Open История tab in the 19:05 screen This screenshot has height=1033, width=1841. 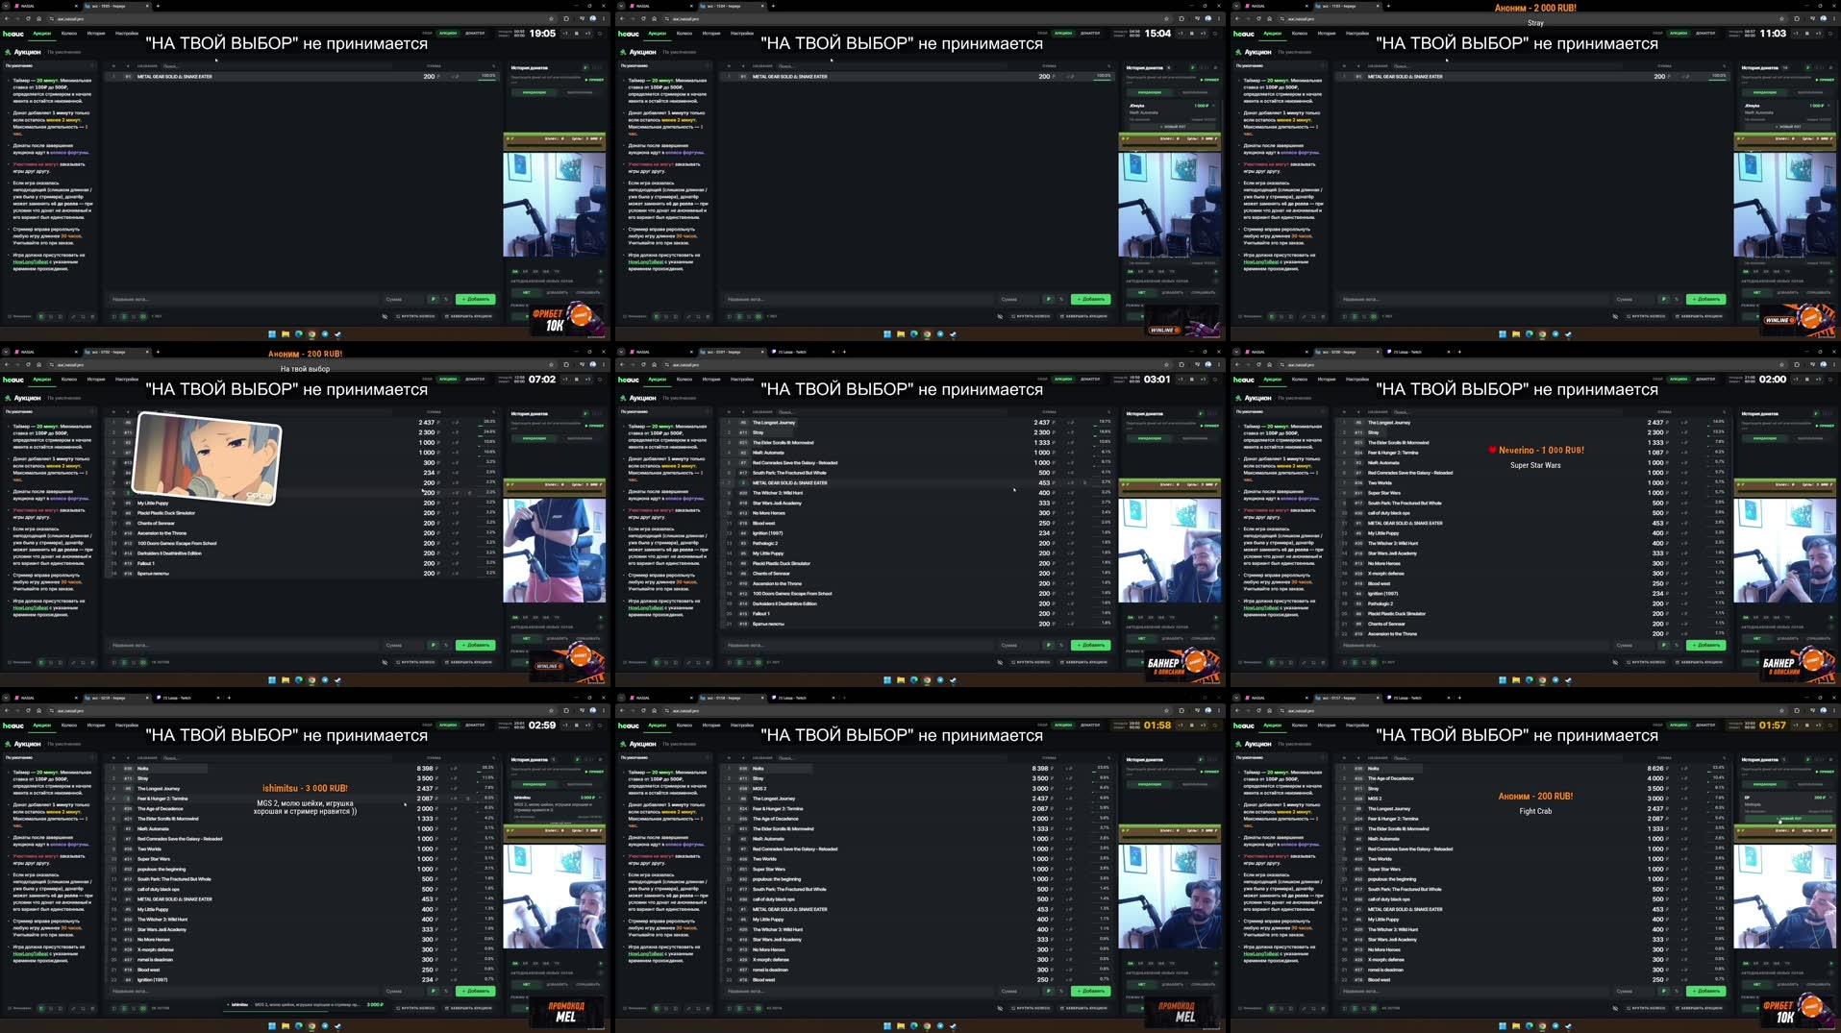[96, 33]
